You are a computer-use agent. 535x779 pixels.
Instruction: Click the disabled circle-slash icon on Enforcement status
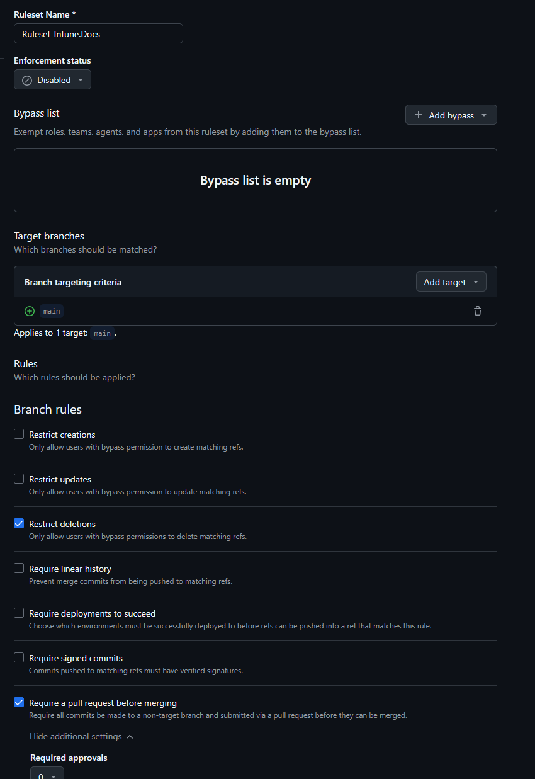coord(26,79)
